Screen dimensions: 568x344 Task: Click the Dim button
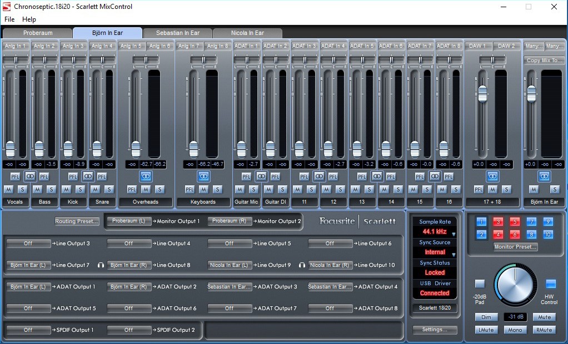click(486, 317)
